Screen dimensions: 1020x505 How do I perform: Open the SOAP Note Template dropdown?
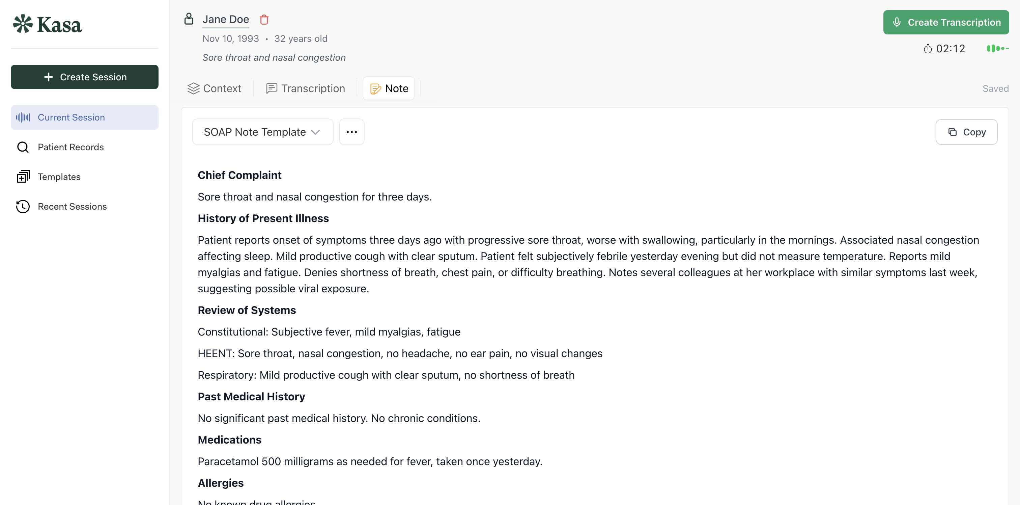(x=262, y=132)
